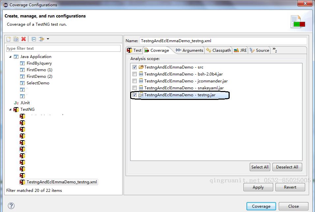
Task: Open the filter dropdown arrow in toolbar
Action: point(48,39)
